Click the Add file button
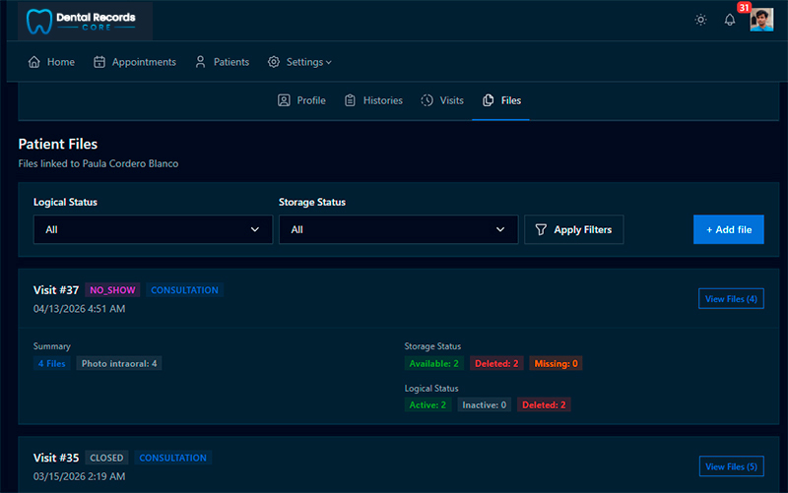Image resolution: width=788 pixels, height=493 pixels. (x=729, y=229)
